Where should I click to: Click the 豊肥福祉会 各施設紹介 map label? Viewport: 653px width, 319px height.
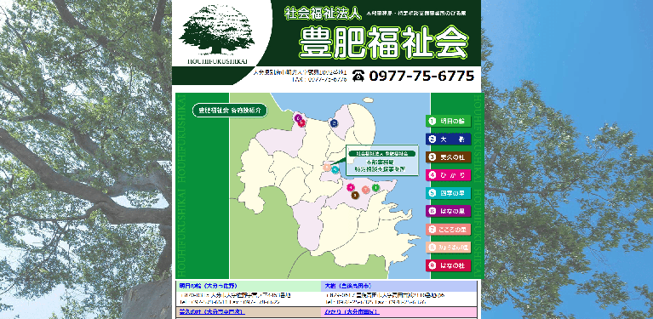(230, 111)
